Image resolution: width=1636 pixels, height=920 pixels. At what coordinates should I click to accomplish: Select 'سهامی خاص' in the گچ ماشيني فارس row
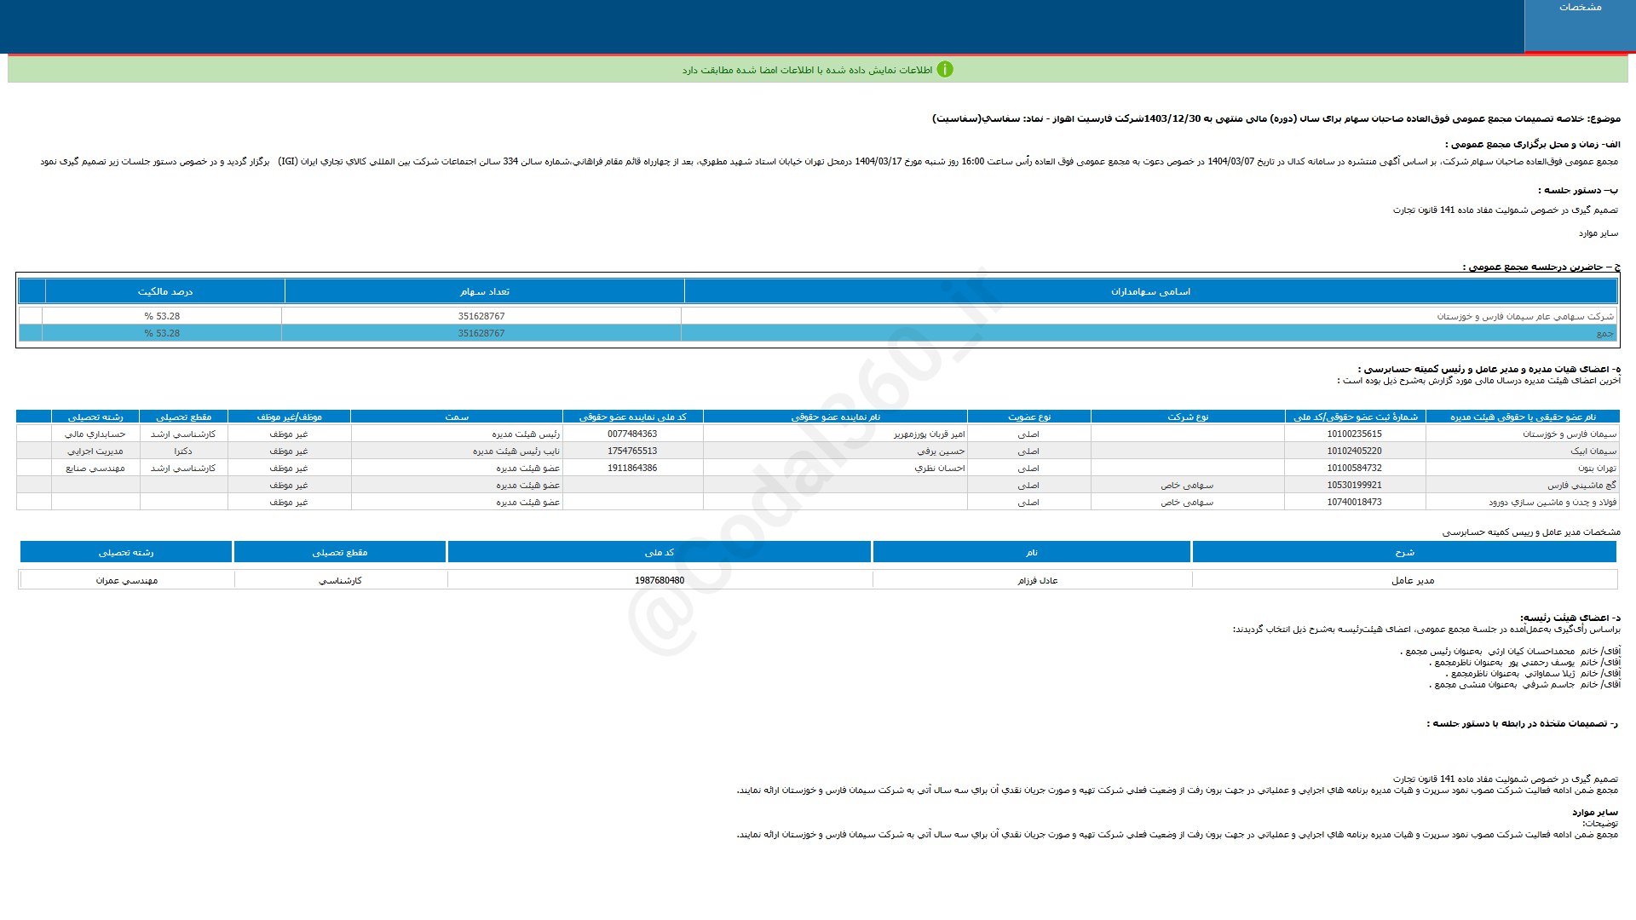click(x=1187, y=485)
